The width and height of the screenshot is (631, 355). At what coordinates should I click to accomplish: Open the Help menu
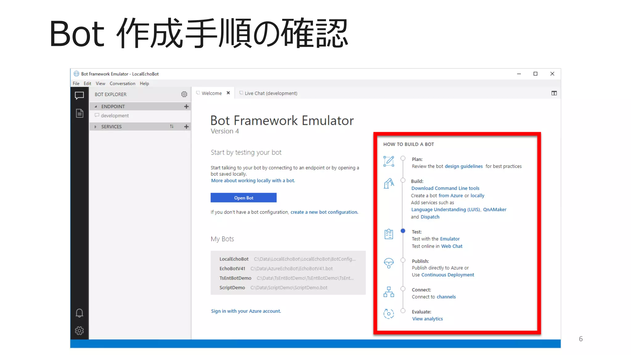144,84
